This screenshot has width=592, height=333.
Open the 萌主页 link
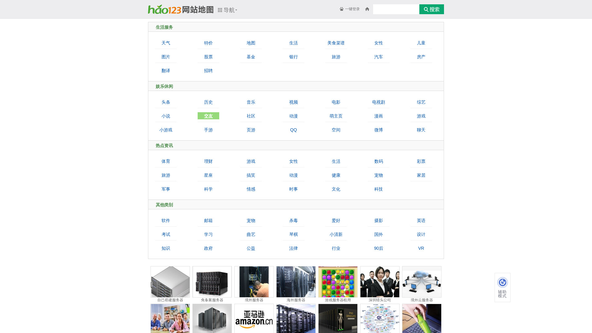tap(336, 116)
